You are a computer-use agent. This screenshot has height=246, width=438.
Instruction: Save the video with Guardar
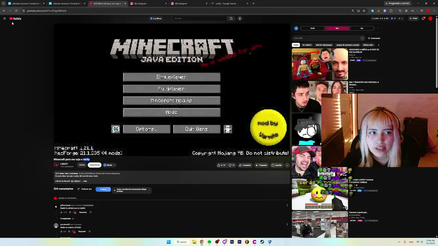(276, 165)
